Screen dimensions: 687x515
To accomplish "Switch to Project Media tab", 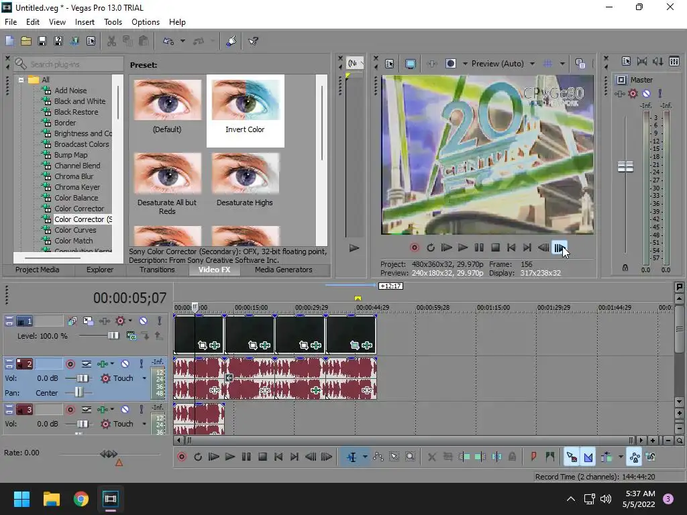I will point(38,270).
